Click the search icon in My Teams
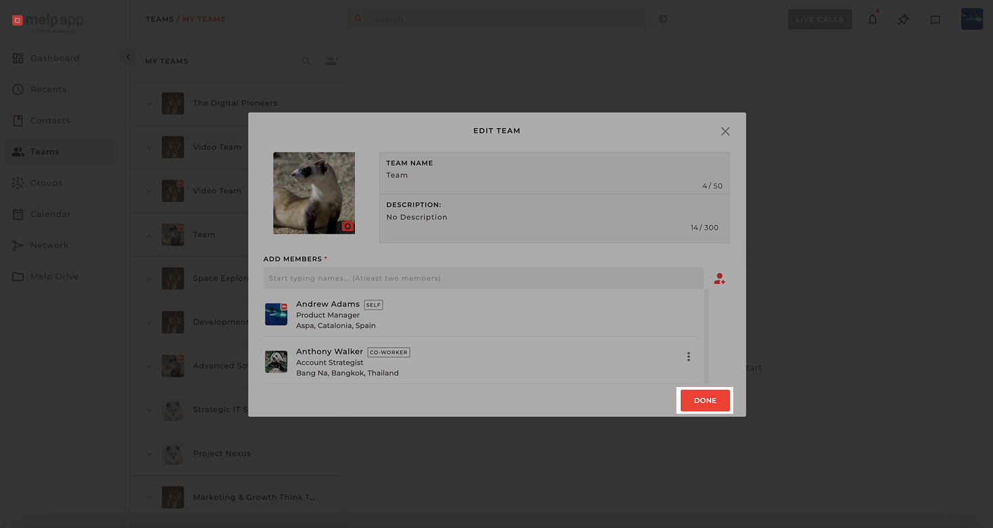Image resolution: width=993 pixels, height=528 pixels. (306, 61)
